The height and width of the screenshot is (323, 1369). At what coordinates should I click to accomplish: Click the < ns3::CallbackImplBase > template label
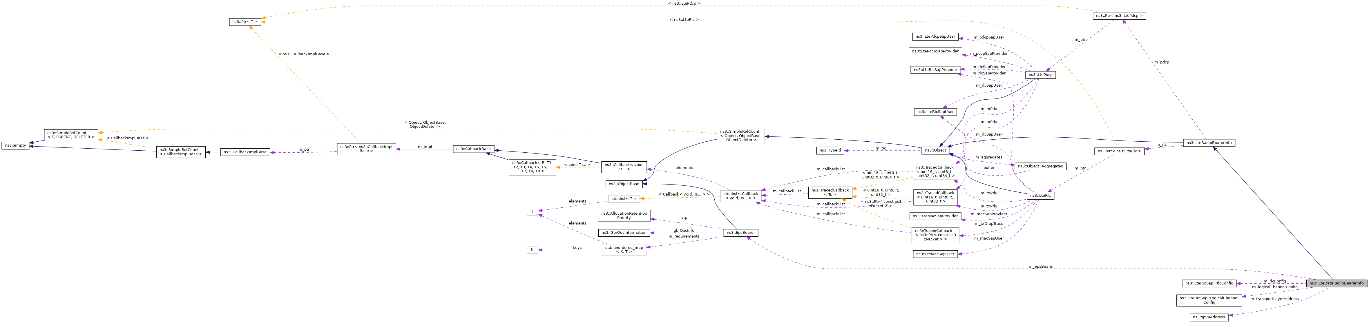[x=303, y=54]
